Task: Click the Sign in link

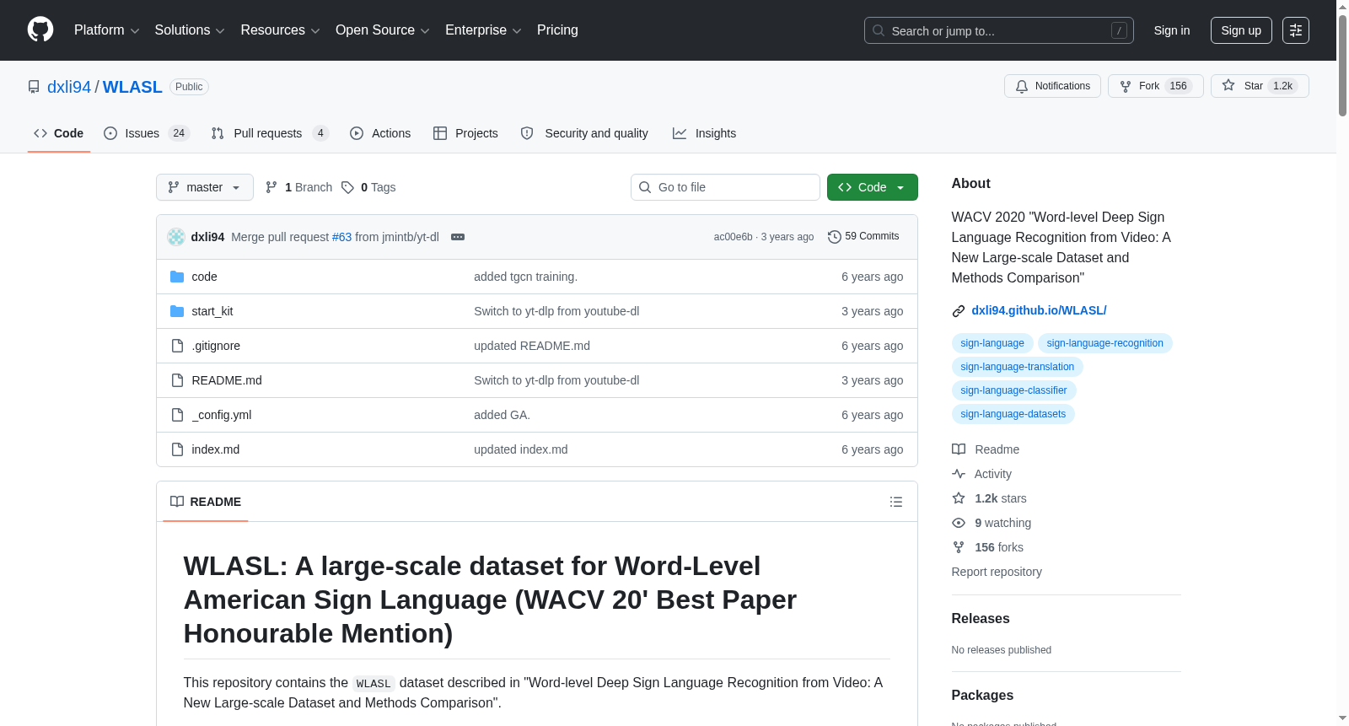Action: 1172,30
